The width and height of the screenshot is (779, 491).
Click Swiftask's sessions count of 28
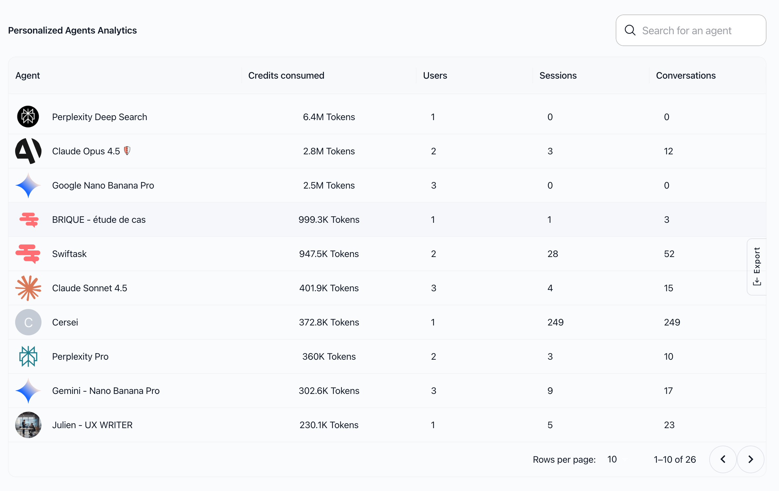click(x=553, y=254)
